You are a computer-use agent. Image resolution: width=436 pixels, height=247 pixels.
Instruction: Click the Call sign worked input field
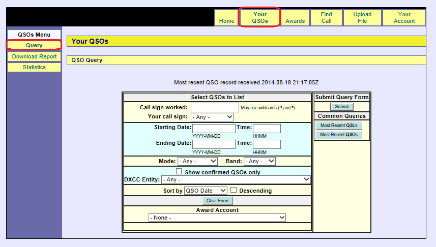click(215, 107)
